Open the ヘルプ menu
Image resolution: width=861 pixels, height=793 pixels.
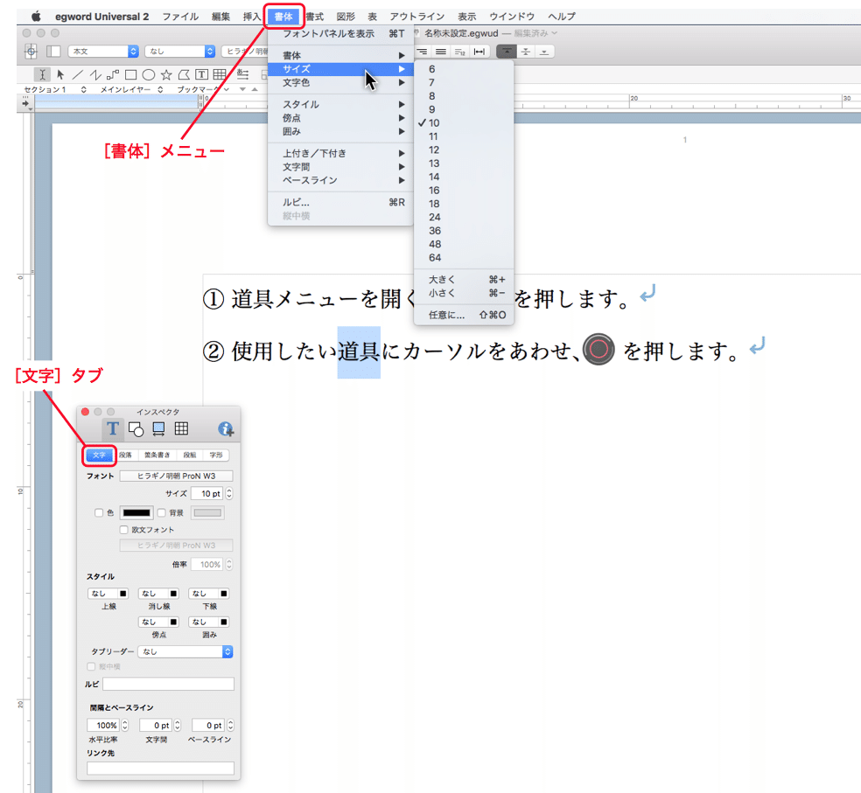(x=562, y=17)
